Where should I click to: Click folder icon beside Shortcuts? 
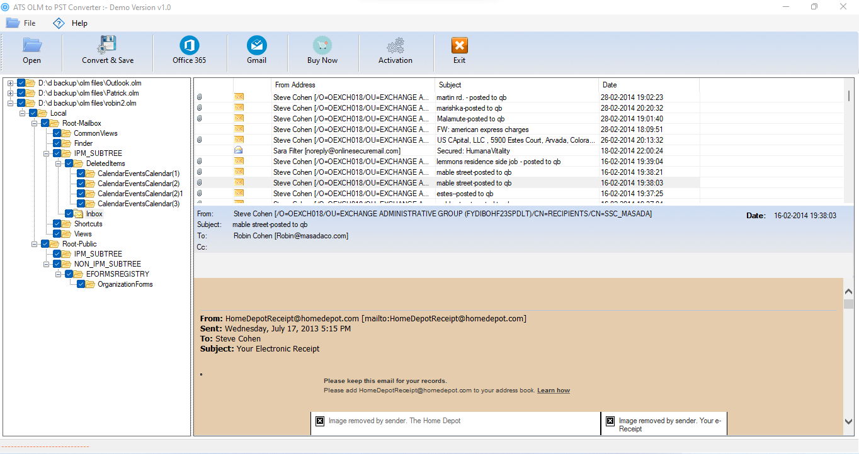point(67,224)
